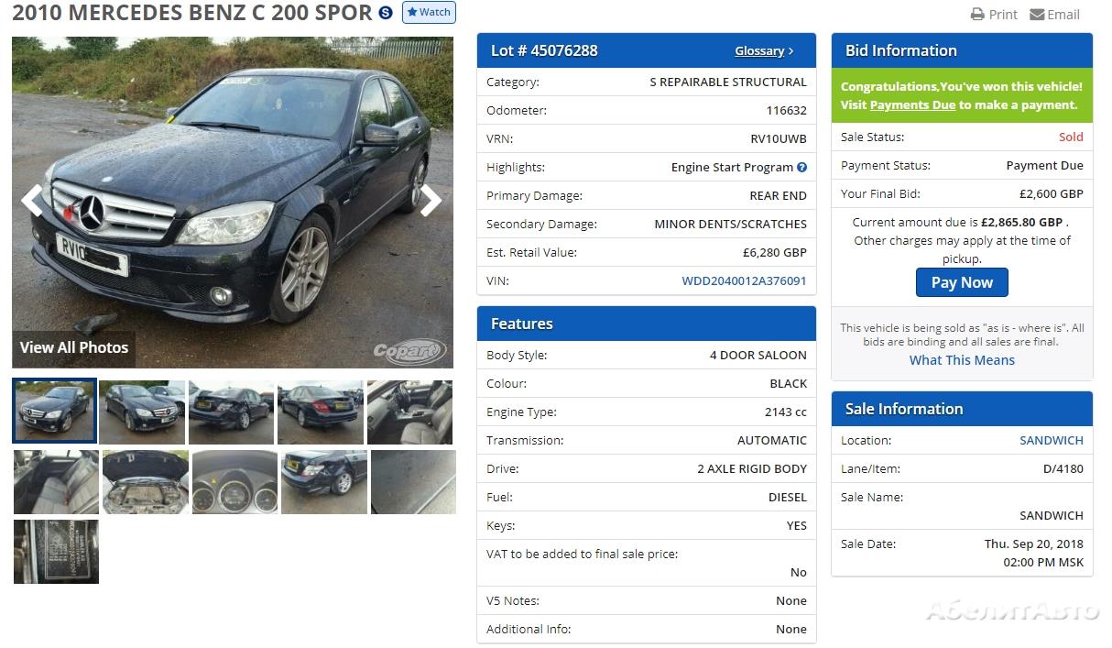The height and width of the screenshot is (648, 1112).
Task: Click the blue S badge beside title
Action: click(x=386, y=13)
